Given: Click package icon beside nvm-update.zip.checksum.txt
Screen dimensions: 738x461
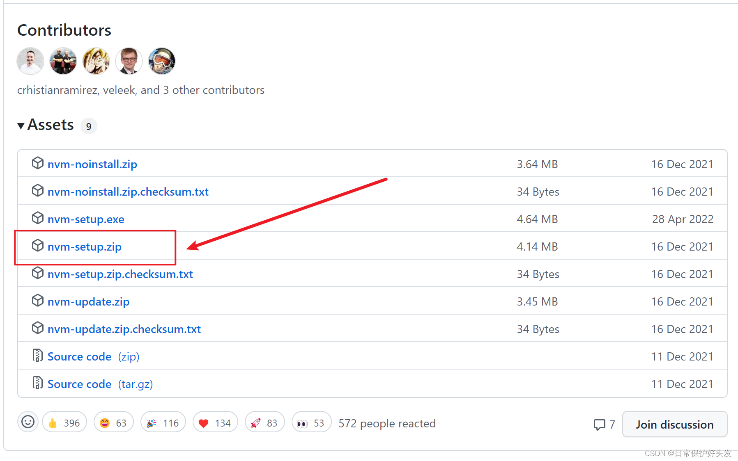Looking at the screenshot, I should (38, 328).
